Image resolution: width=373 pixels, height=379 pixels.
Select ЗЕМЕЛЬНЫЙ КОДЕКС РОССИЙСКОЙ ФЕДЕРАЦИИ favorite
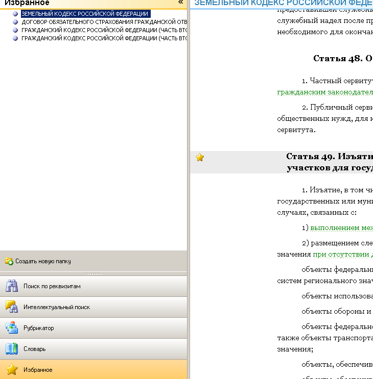(x=85, y=14)
